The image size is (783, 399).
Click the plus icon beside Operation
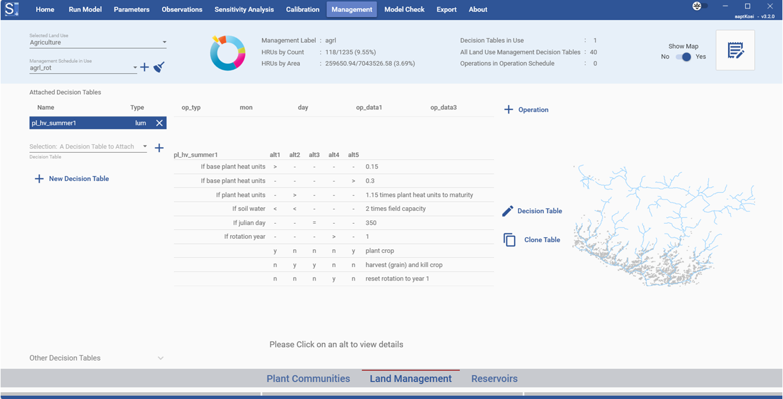pos(508,109)
